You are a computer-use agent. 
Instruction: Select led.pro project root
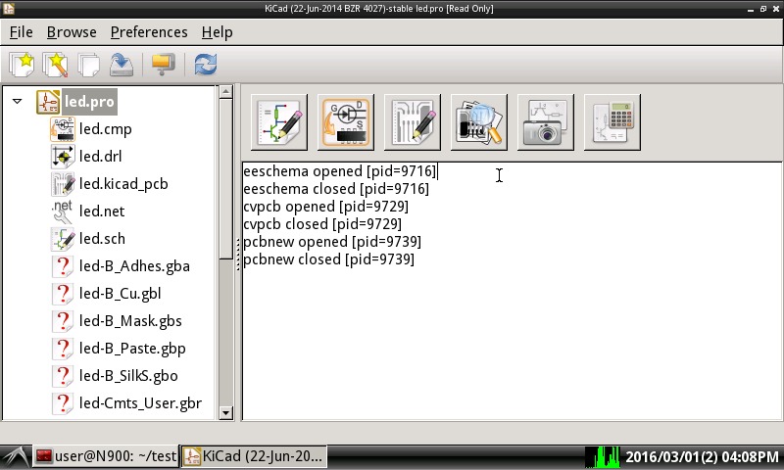(89, 102)
